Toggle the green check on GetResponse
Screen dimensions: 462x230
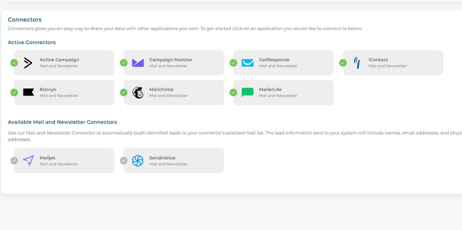[233, 63]
